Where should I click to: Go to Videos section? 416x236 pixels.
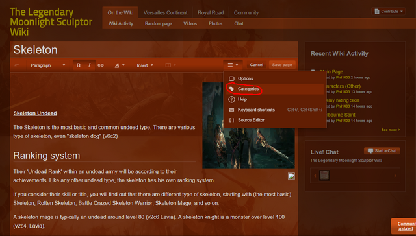click(x=190, y=23)
